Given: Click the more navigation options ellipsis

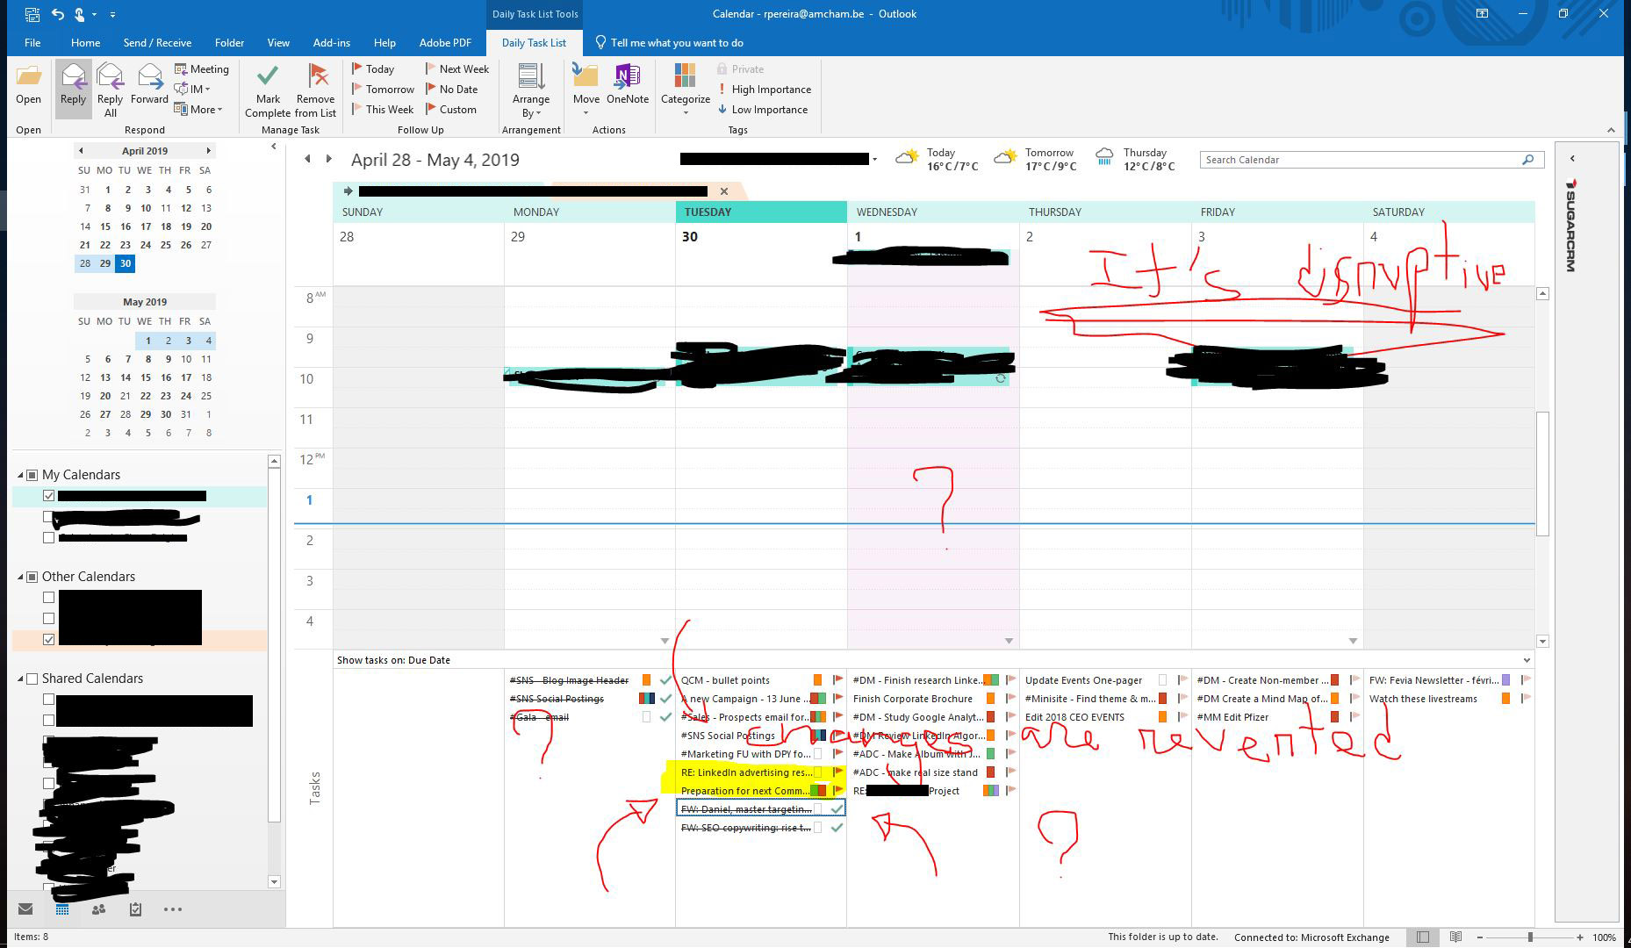Looking at the screenshot, I should (x=173, y=909).
